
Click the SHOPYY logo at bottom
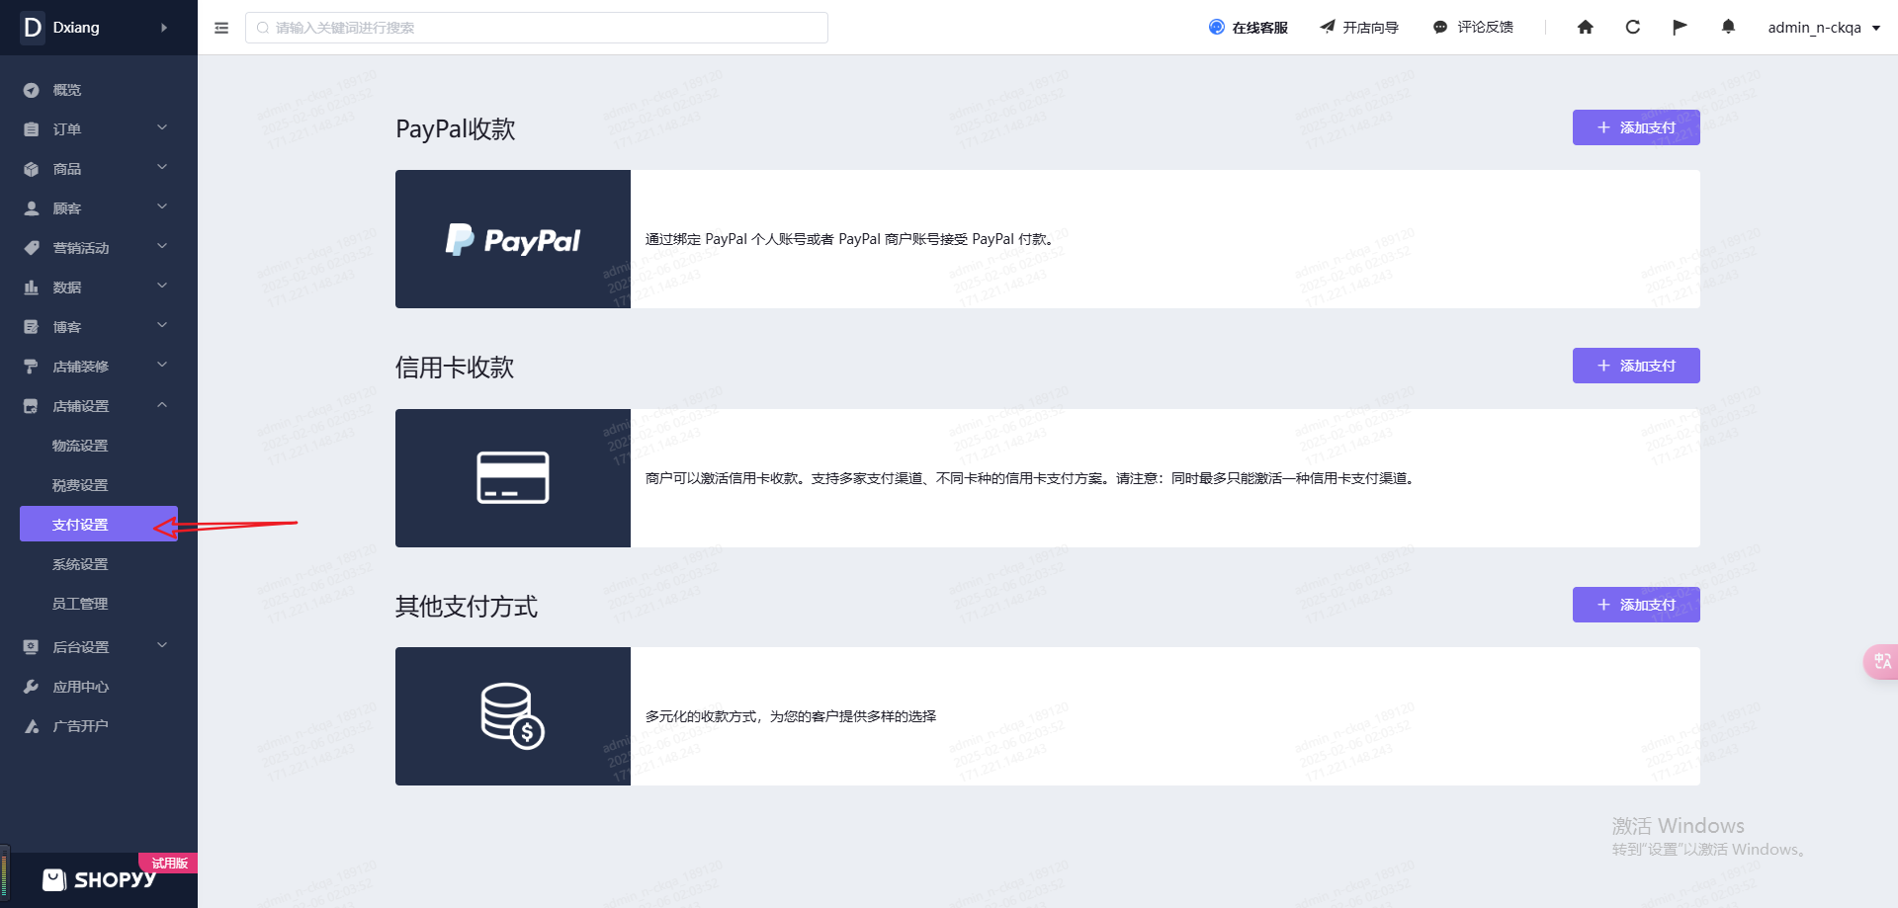point(99,879)
